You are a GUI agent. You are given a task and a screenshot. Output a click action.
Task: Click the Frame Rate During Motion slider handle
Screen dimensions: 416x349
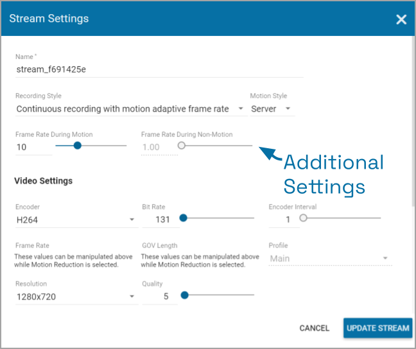pyautogui.click(x=78, y=146)
